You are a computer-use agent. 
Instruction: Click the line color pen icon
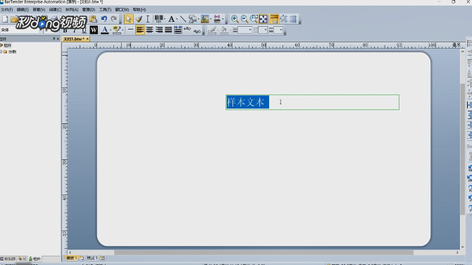click(x=212, y=30)
